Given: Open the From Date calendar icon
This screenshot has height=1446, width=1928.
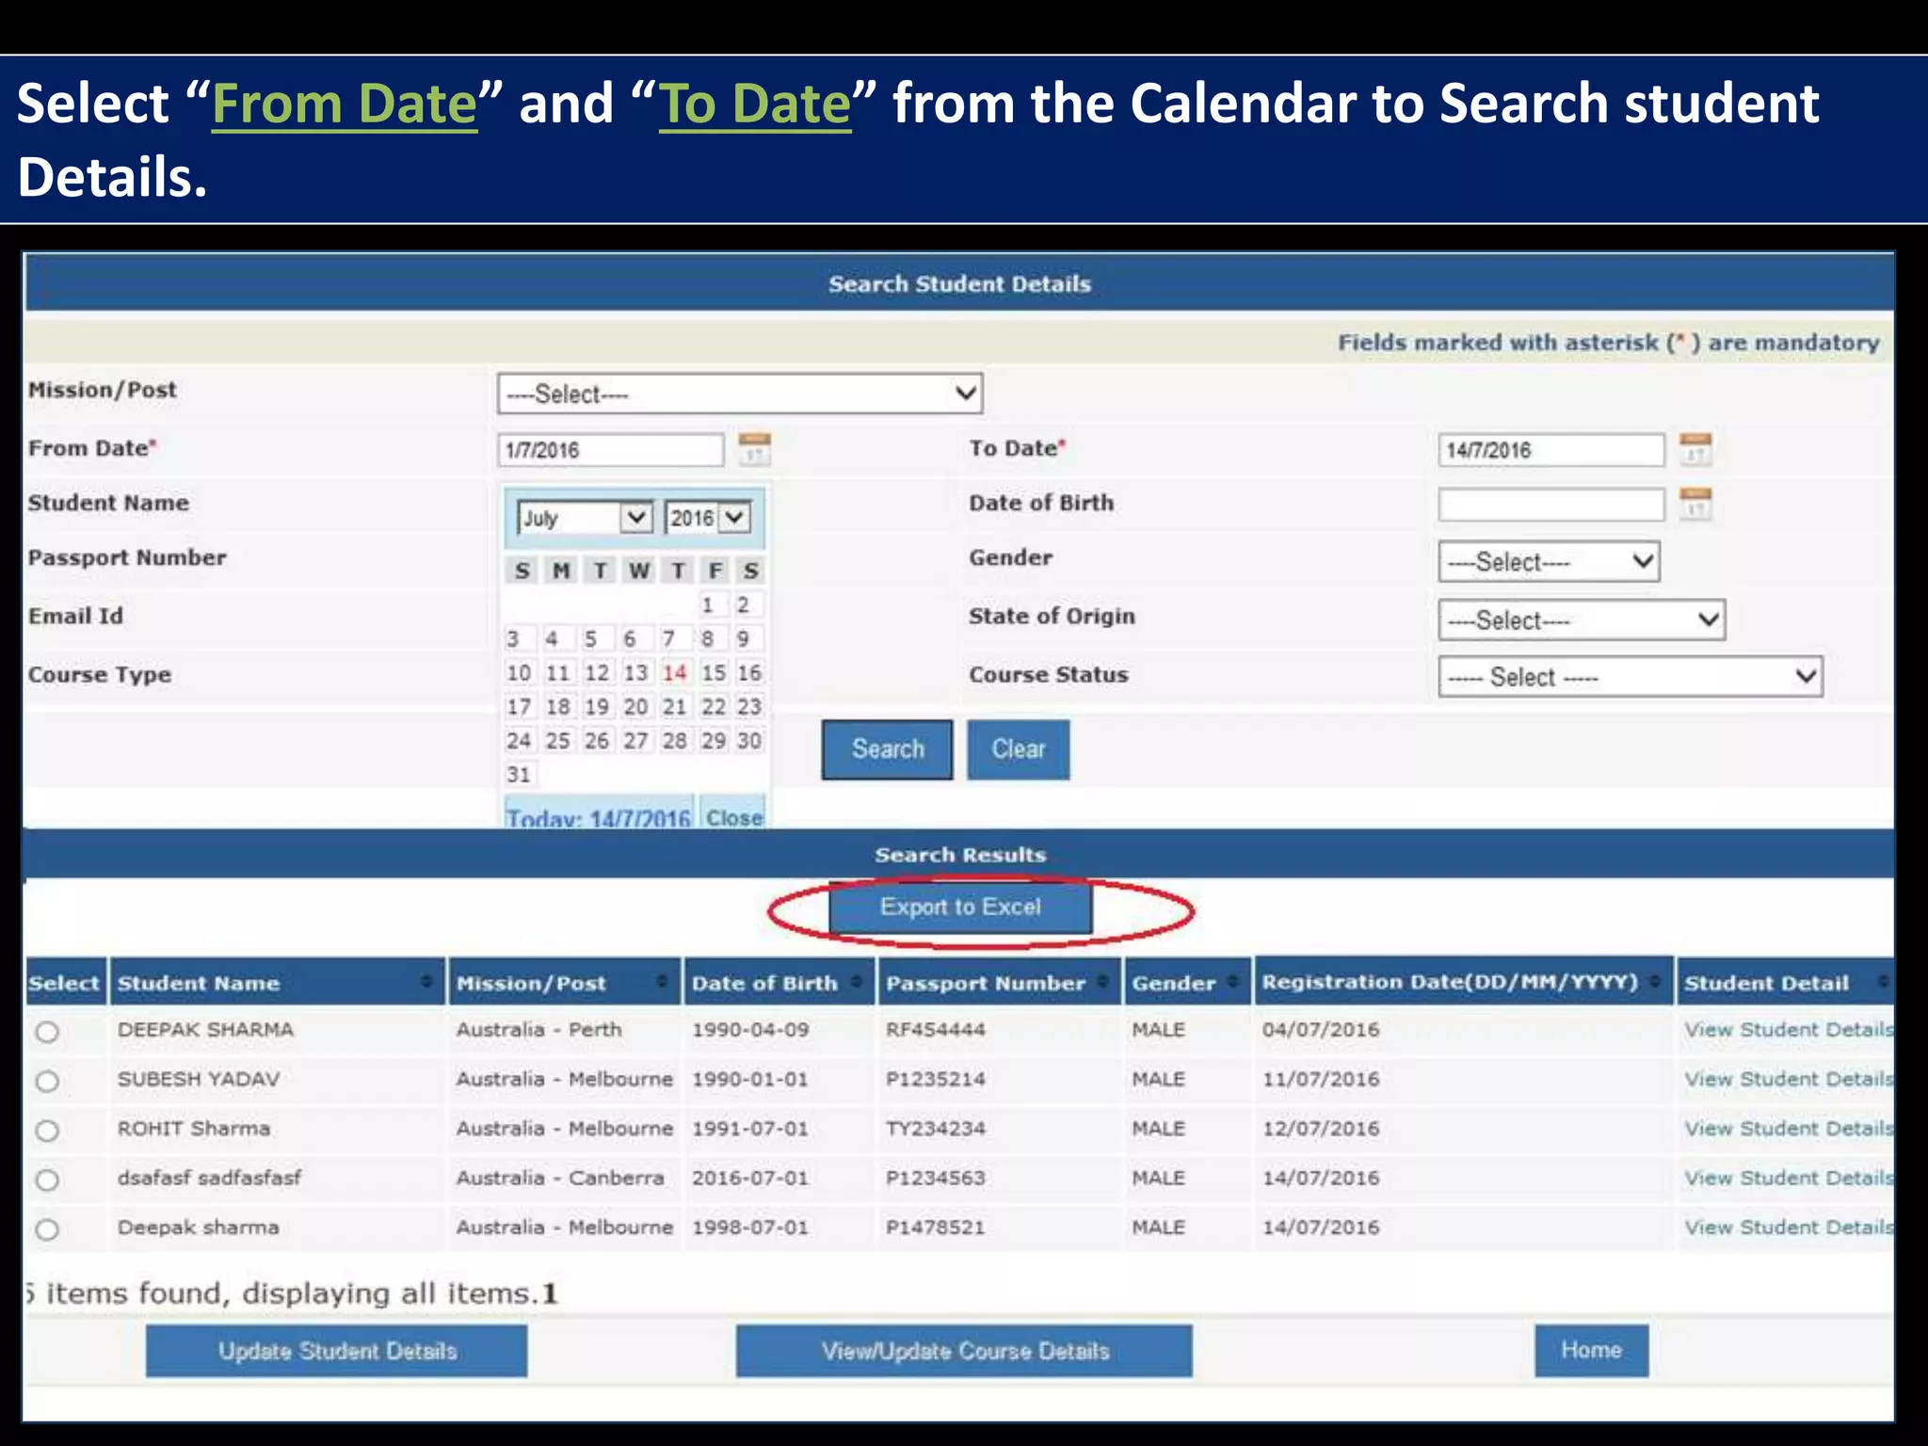Looking at the screenshot, I should coord(754,449).
